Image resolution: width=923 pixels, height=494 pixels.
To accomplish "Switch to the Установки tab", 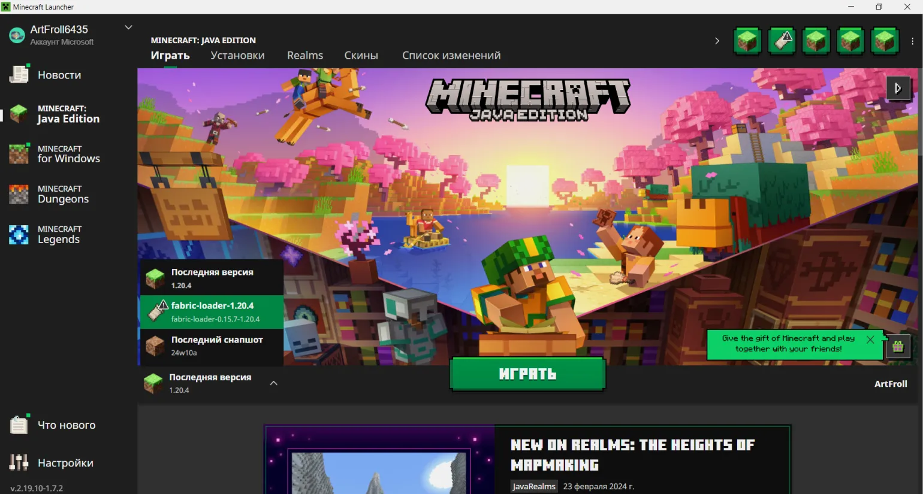I will tap(237, 56).
